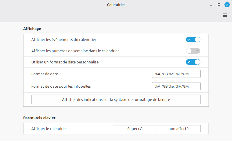Disable the calendar events switch
The height and width of the screenshot is (141, 232).
[x=193, y=40]
